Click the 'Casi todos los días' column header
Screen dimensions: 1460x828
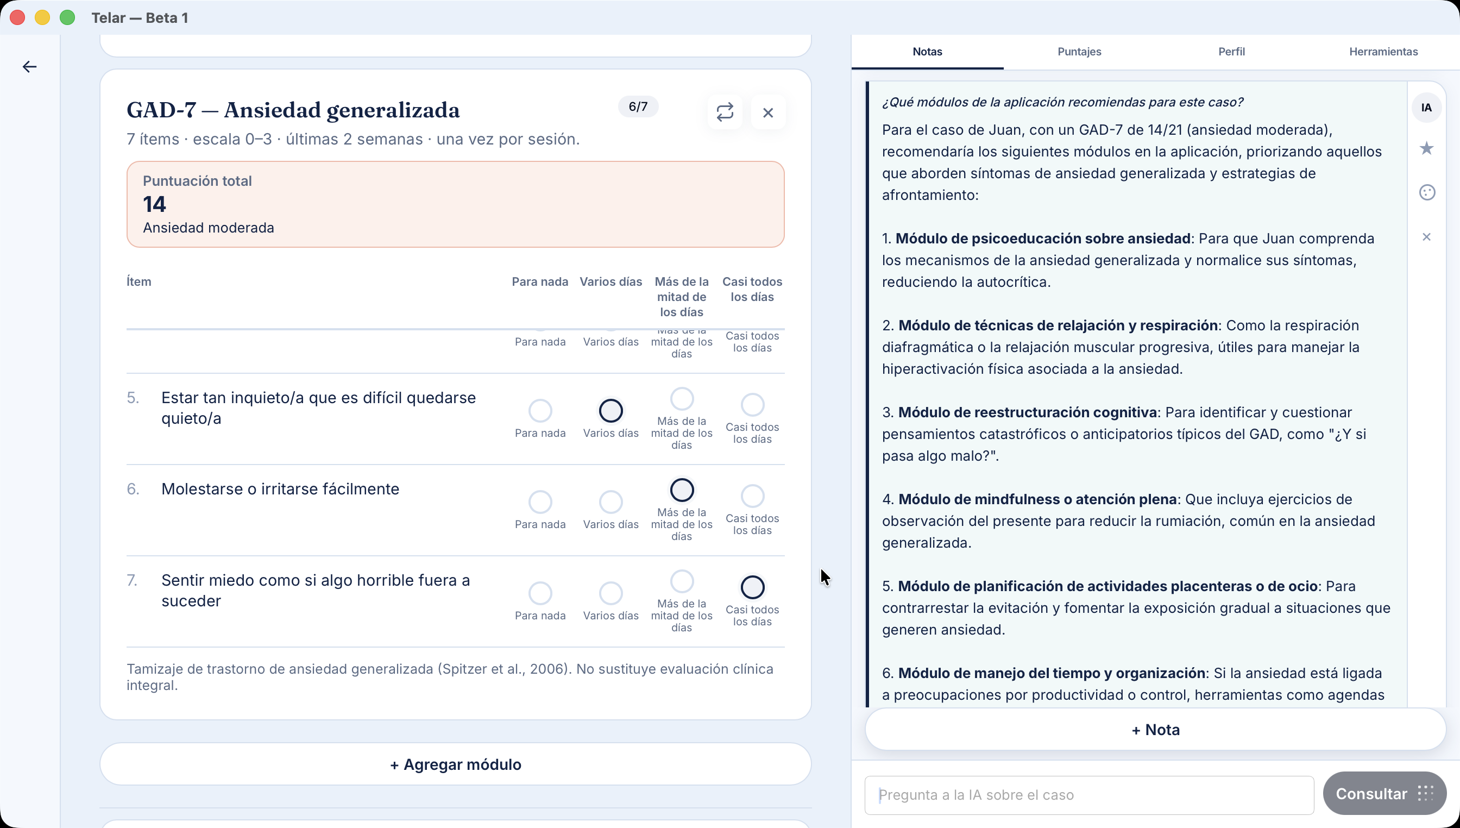tap(752, 290)
